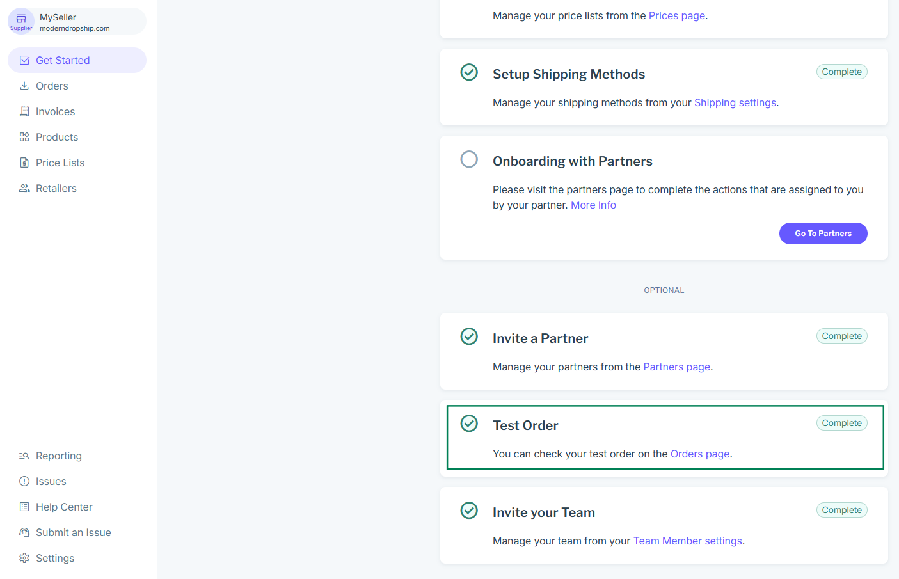
Task: Click the Invite your Team completed checkmark
Action: pos(469,511)
